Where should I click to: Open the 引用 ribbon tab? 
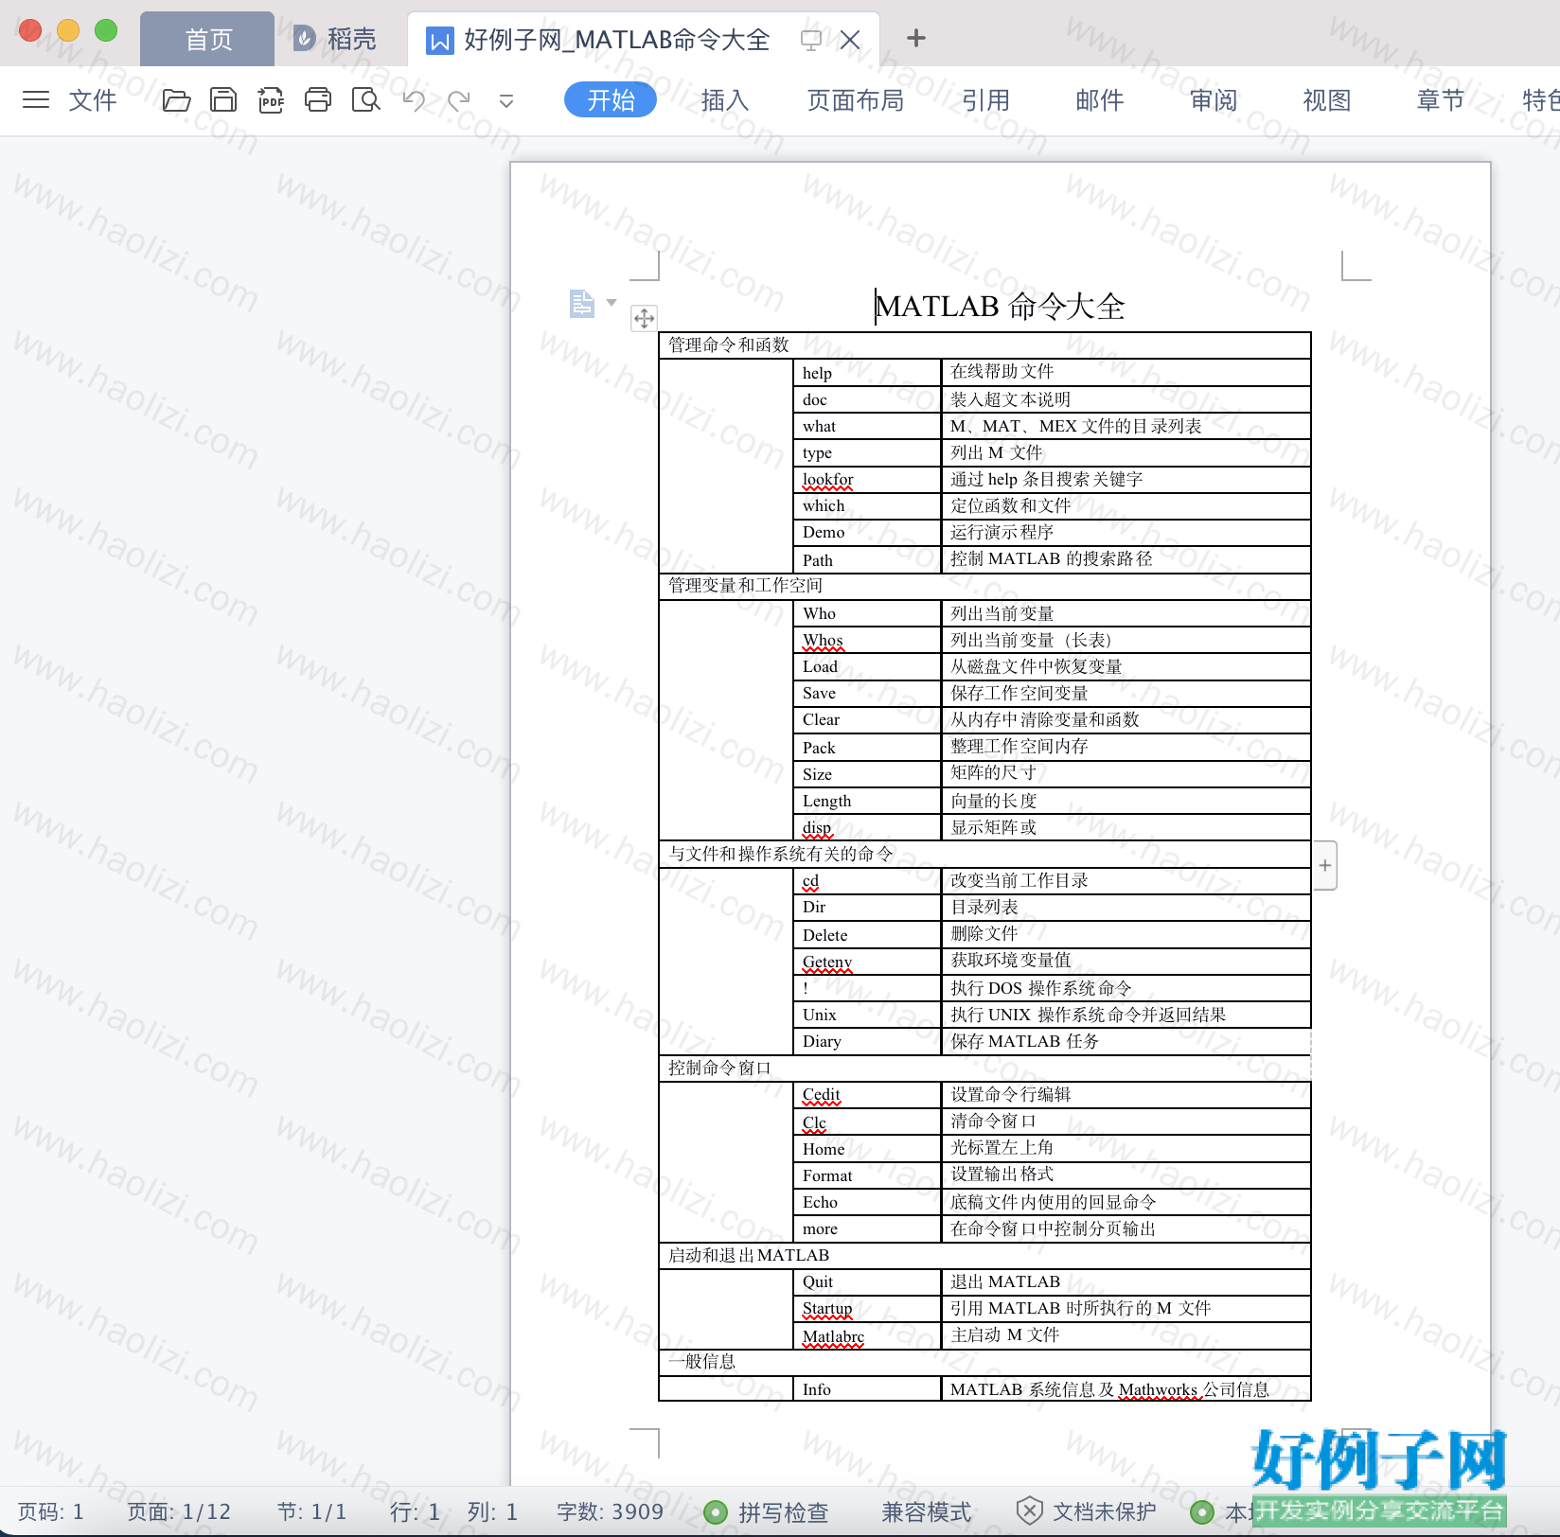click(986, 99)
